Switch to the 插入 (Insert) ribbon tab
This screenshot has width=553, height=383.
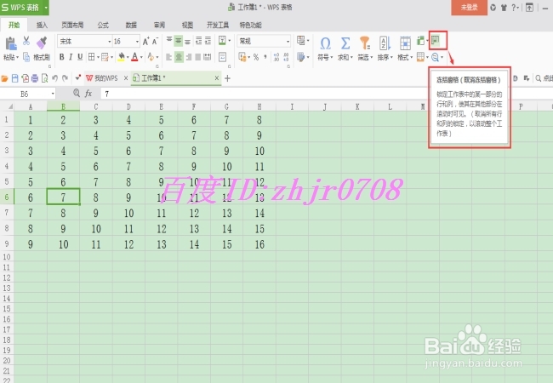42,25
